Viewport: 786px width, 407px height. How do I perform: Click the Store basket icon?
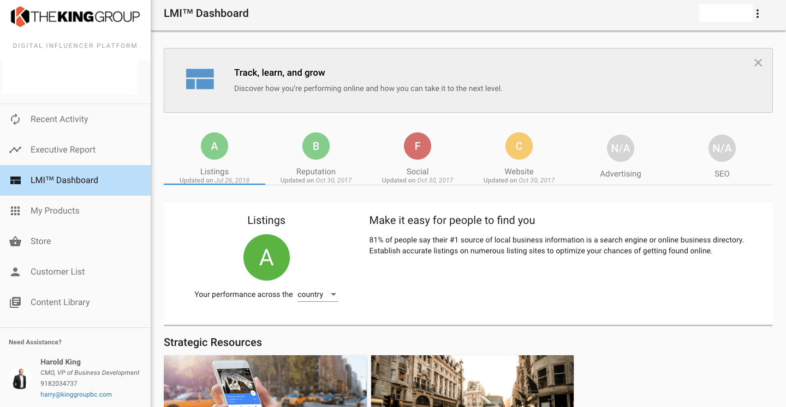[15, 241]
